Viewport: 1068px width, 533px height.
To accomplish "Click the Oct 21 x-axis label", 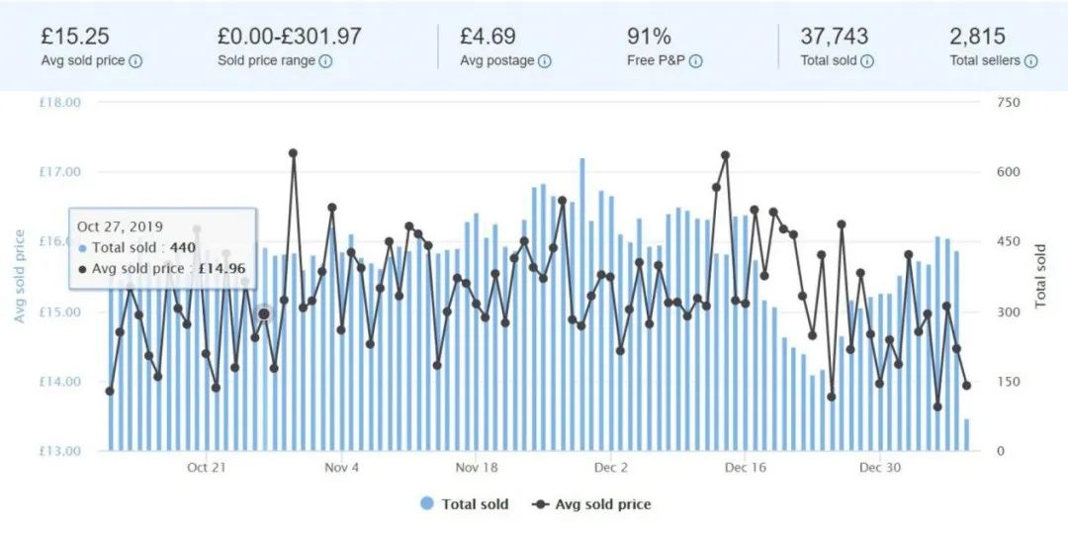I will click(206, 468).
